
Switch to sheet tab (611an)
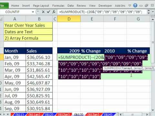pyautogui.click(x=34, y=114)
